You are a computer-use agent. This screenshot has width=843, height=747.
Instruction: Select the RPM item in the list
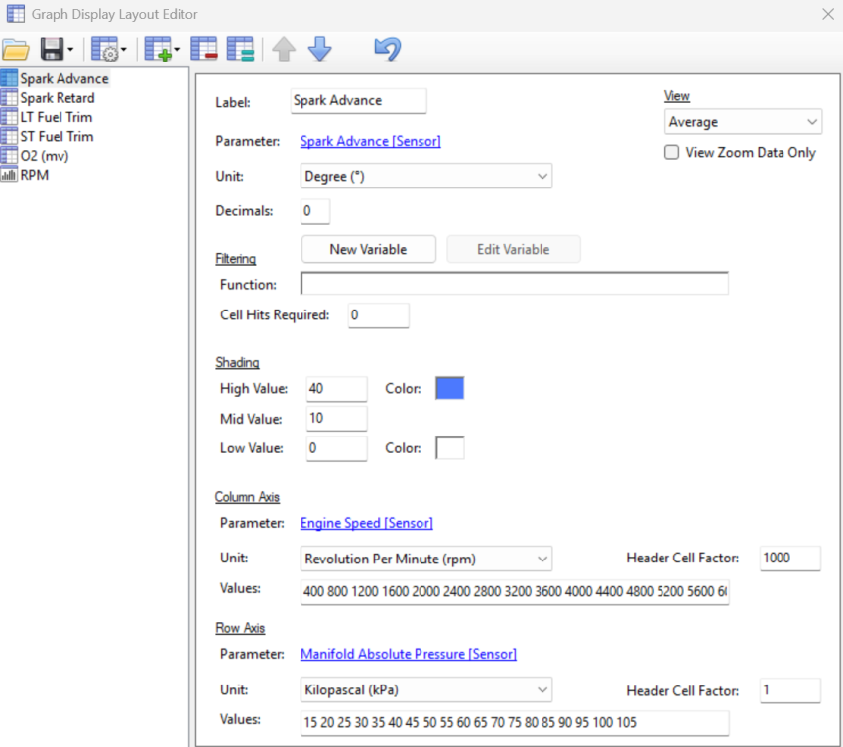(34, 175)
